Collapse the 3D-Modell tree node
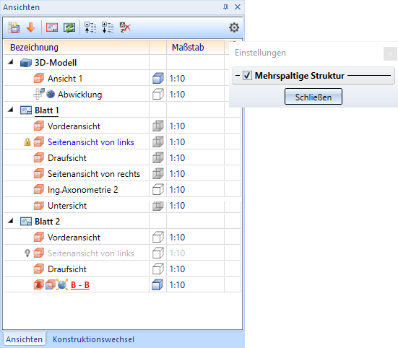398x348 pixels. 10,62
